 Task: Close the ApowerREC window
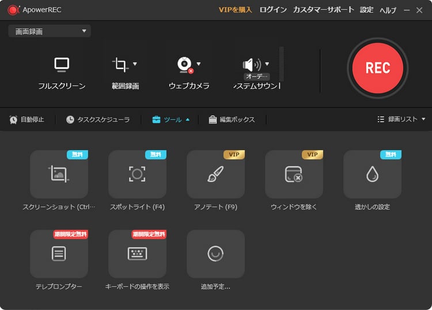coord(419,10)
